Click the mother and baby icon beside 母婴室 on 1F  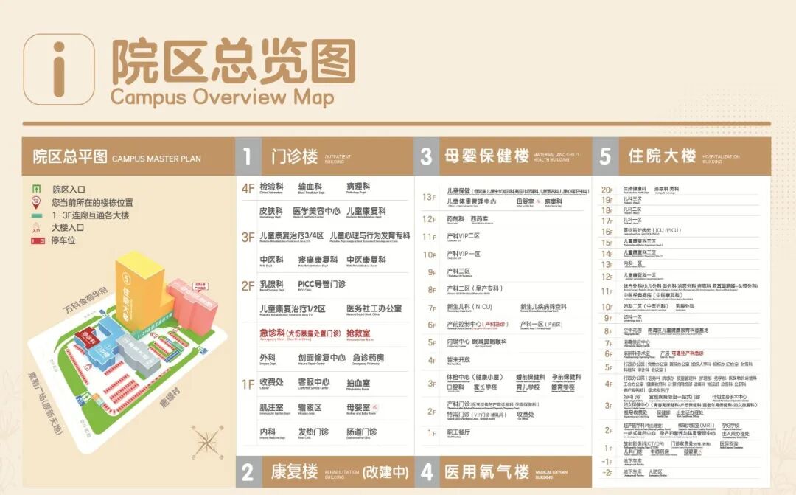coord(375,406)
